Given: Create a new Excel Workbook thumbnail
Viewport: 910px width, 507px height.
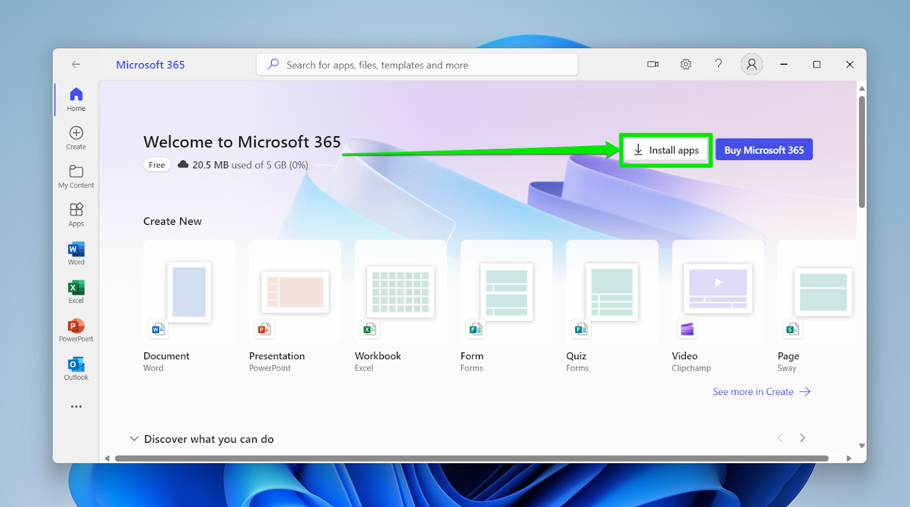Looking at the screenshot, I should pyautogui.click(x=401, y=292).
